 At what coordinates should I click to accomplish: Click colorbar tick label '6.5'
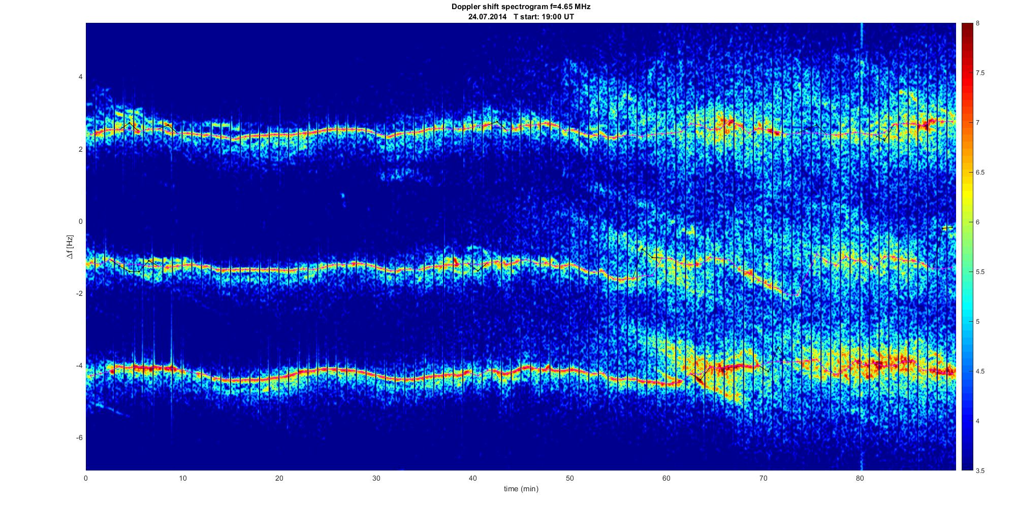pyautogui.click(x=980, y=173)
